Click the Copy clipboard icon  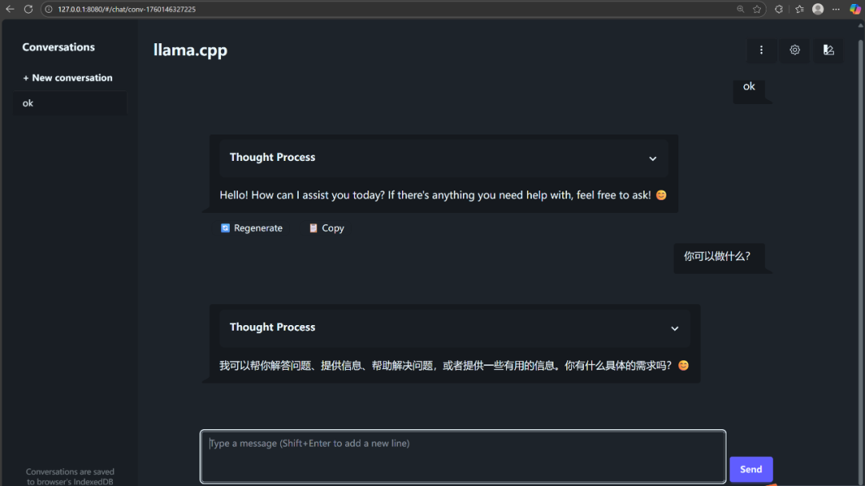[313, 228]
